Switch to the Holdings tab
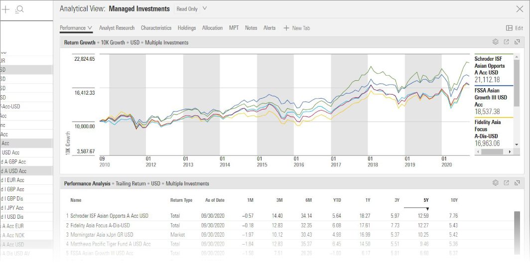This screenshot has height=274, width=530. (x=187, y=28)
